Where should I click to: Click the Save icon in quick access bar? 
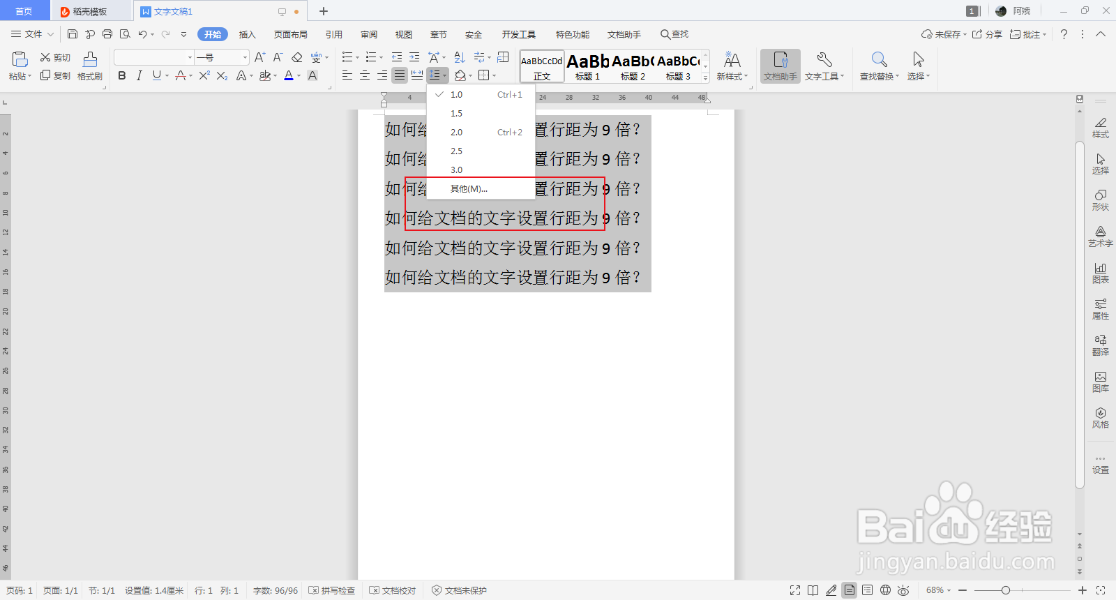[x=73, y=34]
